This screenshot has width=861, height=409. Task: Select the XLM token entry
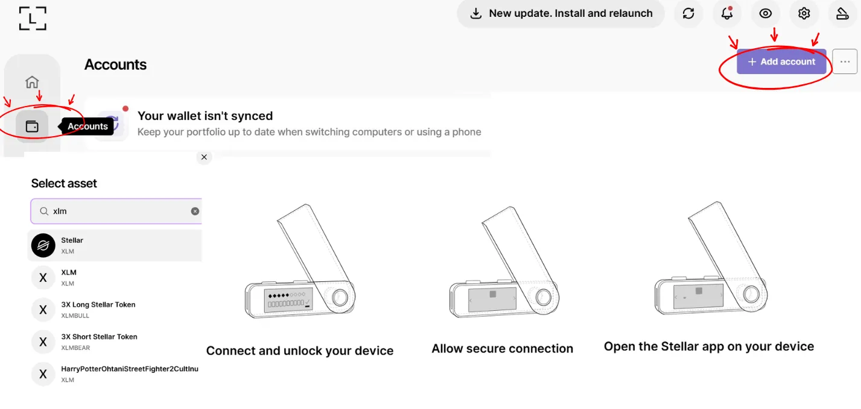pyautogui.click(x=115, y=278)
